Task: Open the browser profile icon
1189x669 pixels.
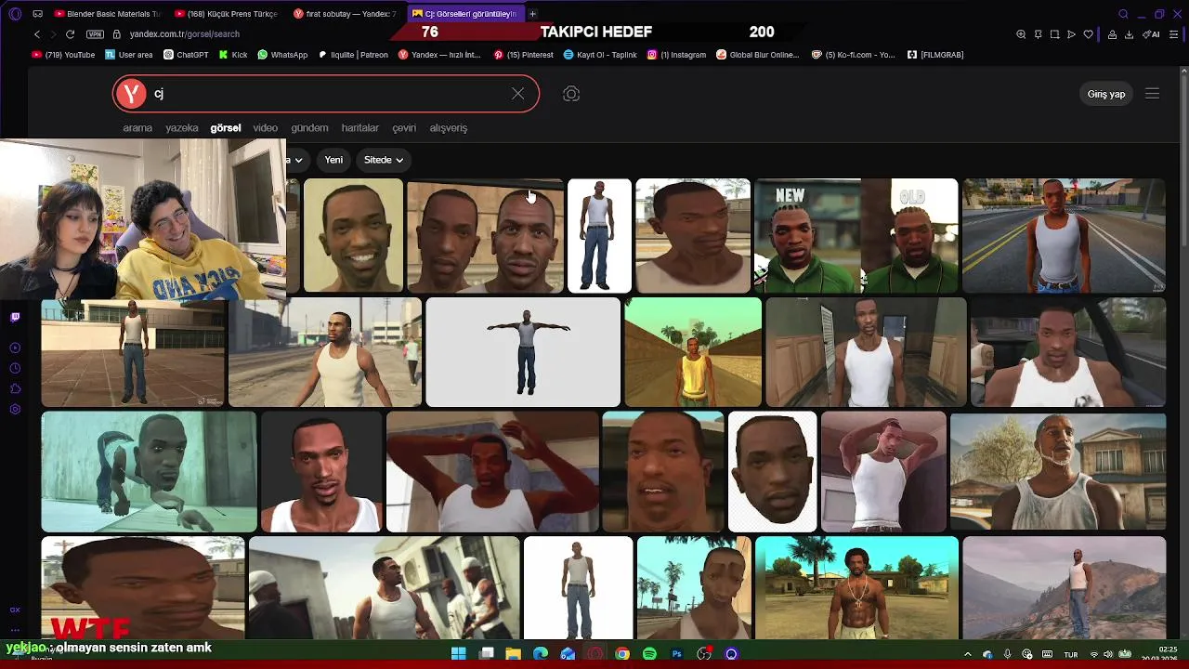Action: [1112, 34]
